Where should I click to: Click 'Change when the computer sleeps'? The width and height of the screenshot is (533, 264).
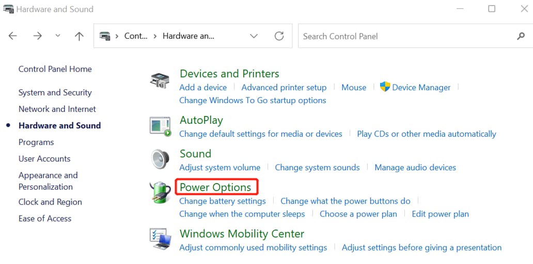tap(242, 214)
